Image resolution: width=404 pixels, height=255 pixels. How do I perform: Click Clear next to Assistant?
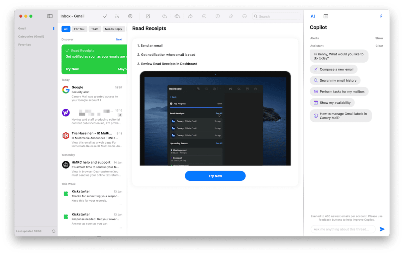pos(379,46)
